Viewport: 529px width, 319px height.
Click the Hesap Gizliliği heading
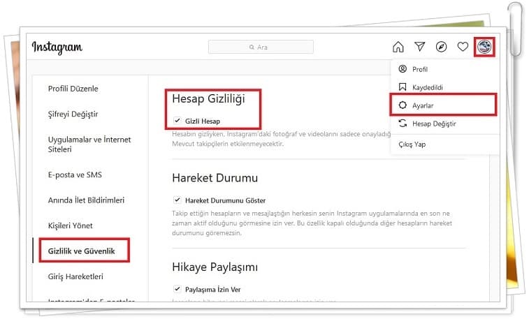click(208, 99)
